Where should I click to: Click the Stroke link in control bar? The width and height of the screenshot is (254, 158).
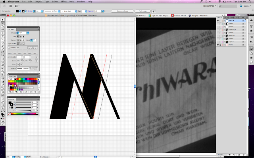[x=30, y=11]
